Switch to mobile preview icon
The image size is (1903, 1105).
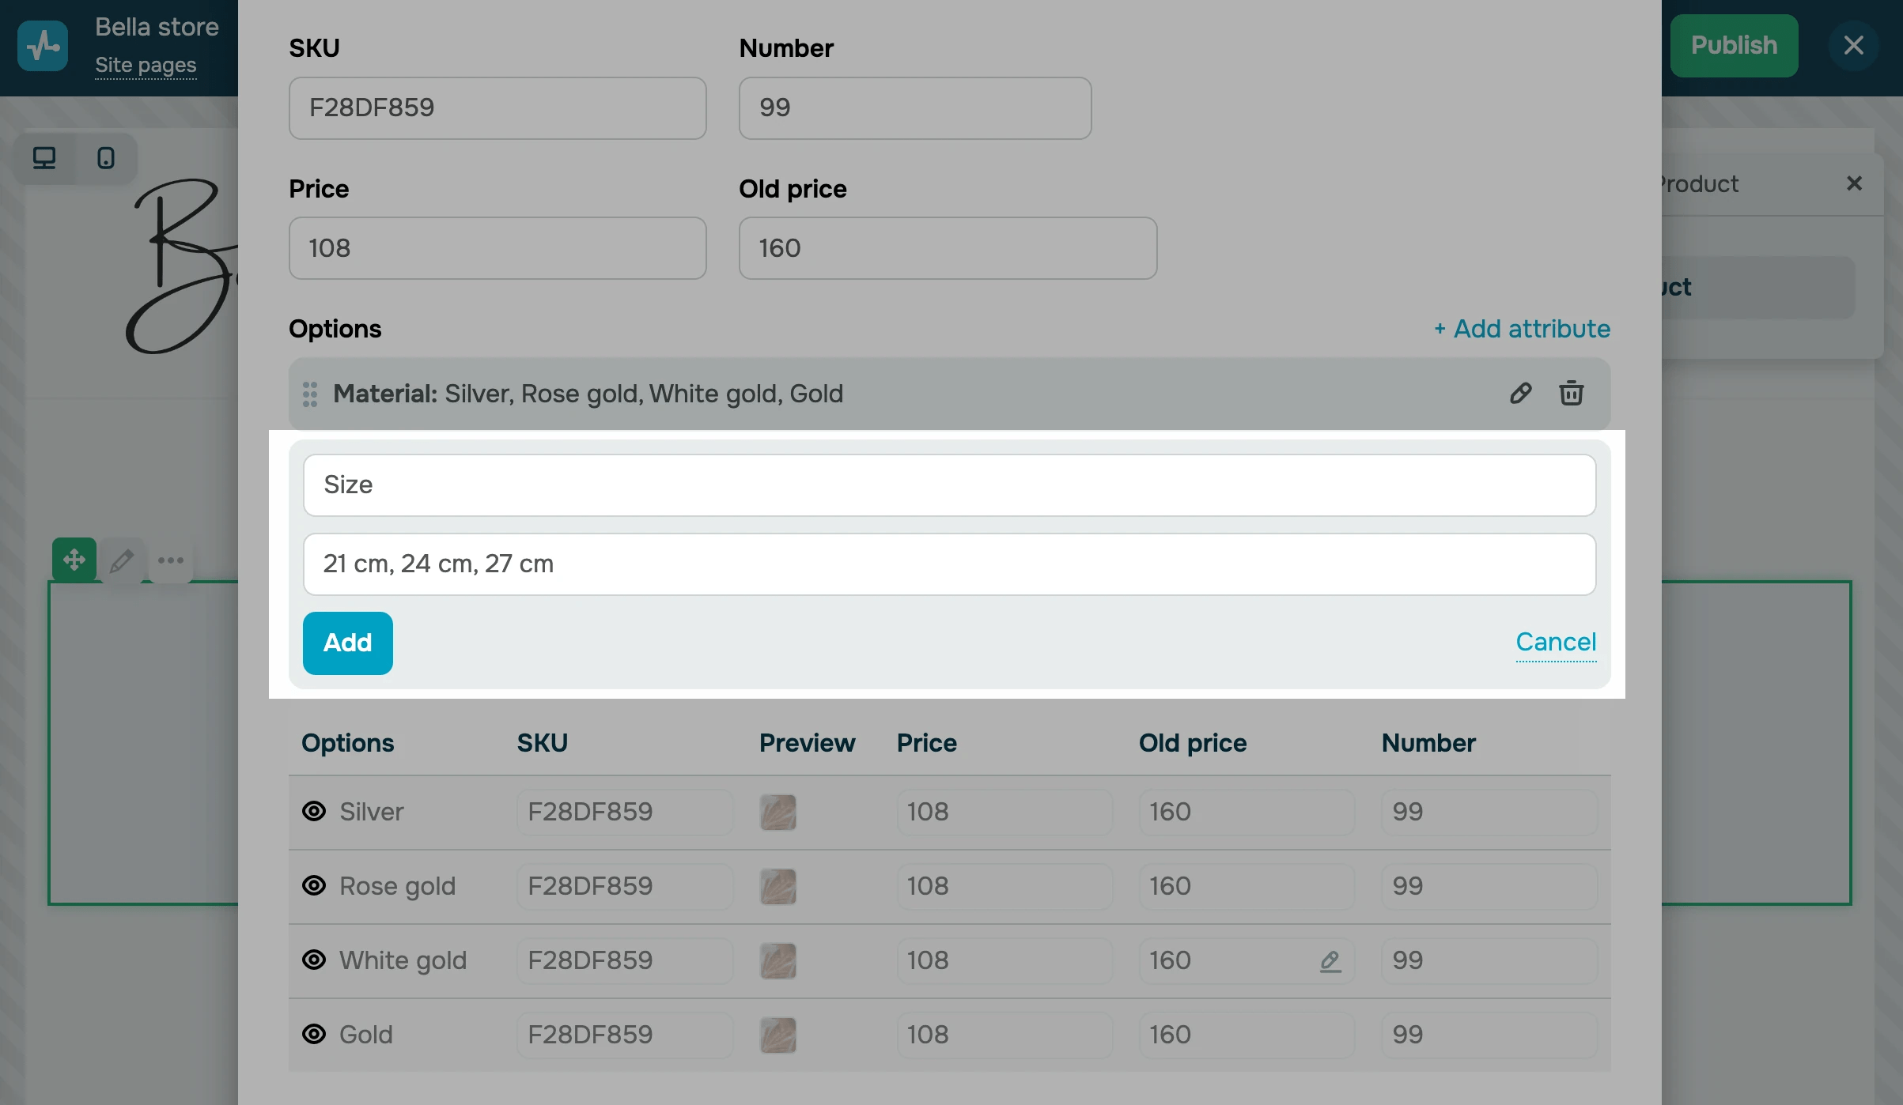pyautogui.click(x=105, y=158)
